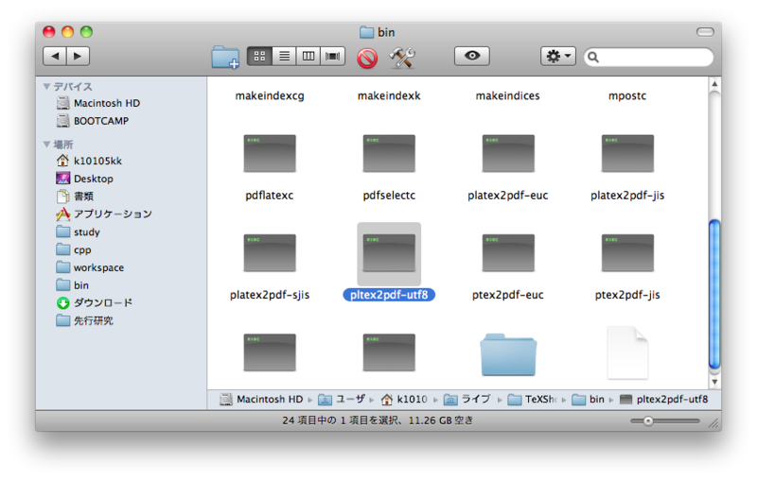
Task: Switch to Cover Flow view
Action: point(333,57)
